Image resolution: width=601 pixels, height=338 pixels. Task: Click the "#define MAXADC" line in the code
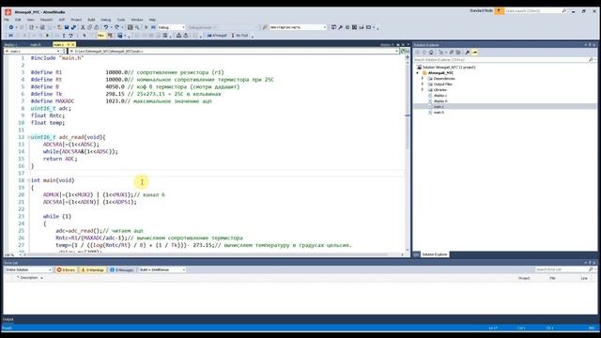tap(121, 101)
